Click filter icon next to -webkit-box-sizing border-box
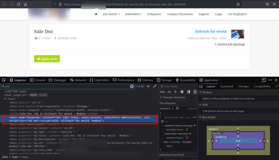The width and height of the screenshot is (279, 160). 187,130
